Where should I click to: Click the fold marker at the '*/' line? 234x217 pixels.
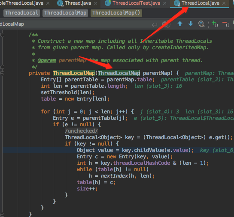click(2, 67)
